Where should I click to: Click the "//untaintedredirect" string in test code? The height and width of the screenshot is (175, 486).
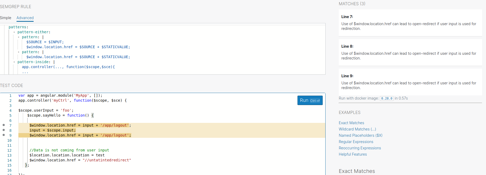pos(107,160)
